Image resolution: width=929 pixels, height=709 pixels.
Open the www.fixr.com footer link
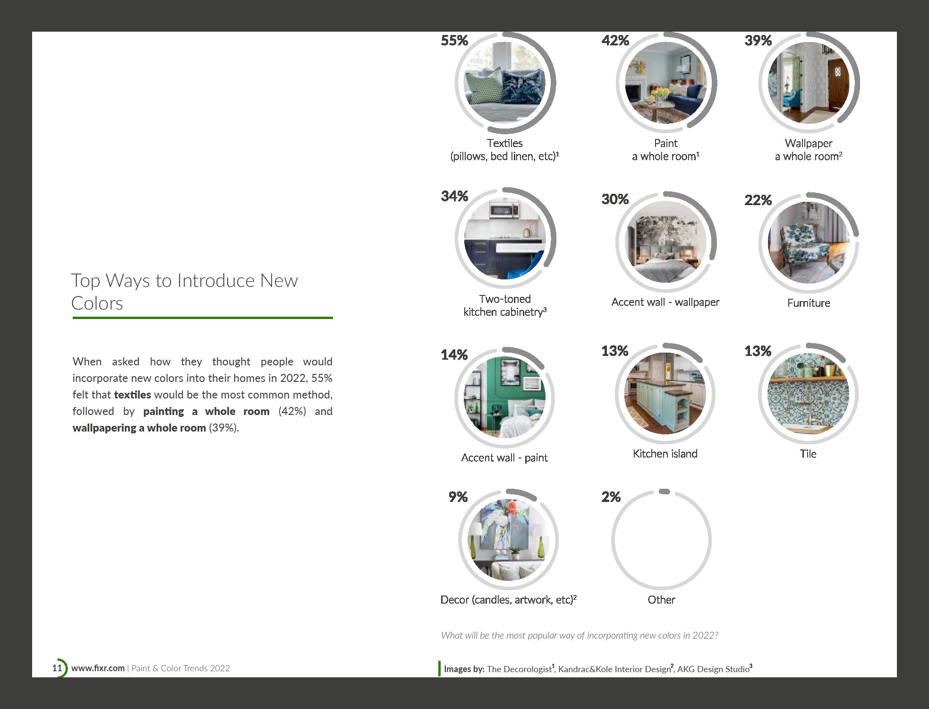98,668
